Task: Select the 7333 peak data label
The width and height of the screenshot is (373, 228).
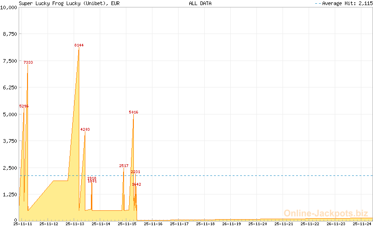Action: coord(28,62)
